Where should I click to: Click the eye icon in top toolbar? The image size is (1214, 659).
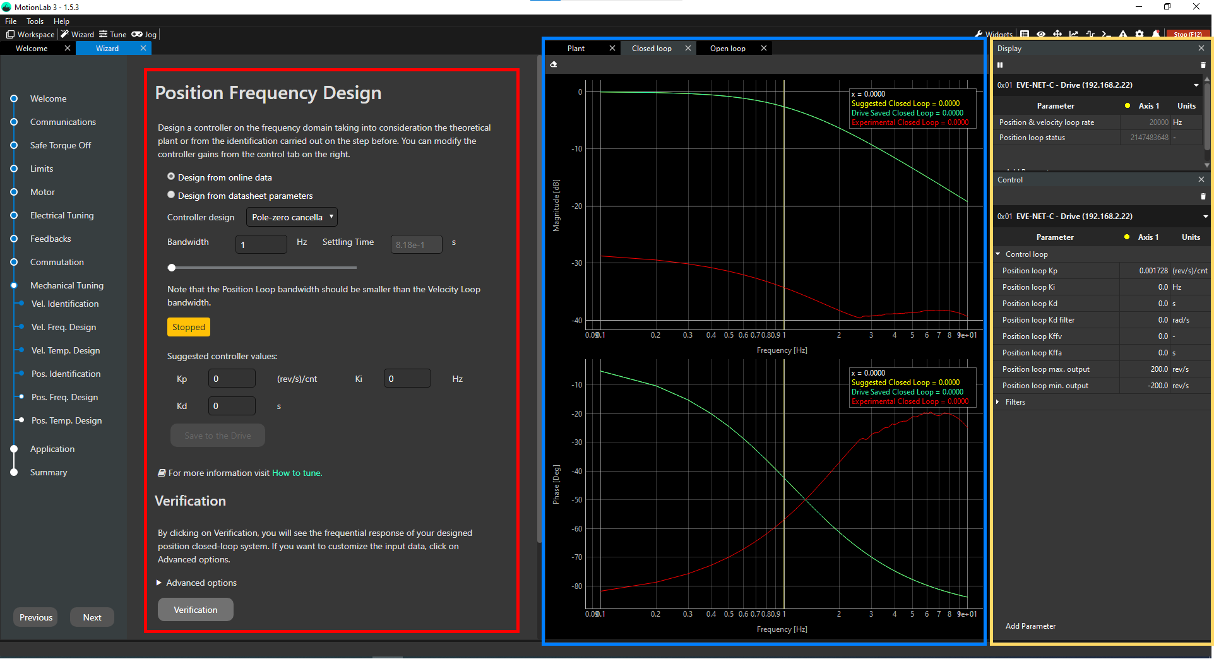click(1041, 34)
